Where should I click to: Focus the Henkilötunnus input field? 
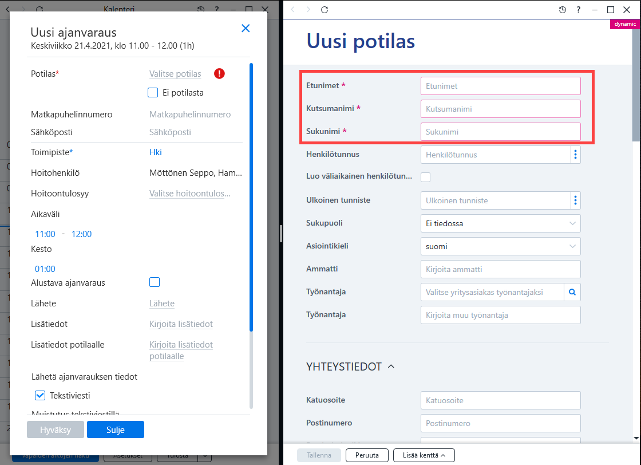pyautogui.click(x=496, y=155)
